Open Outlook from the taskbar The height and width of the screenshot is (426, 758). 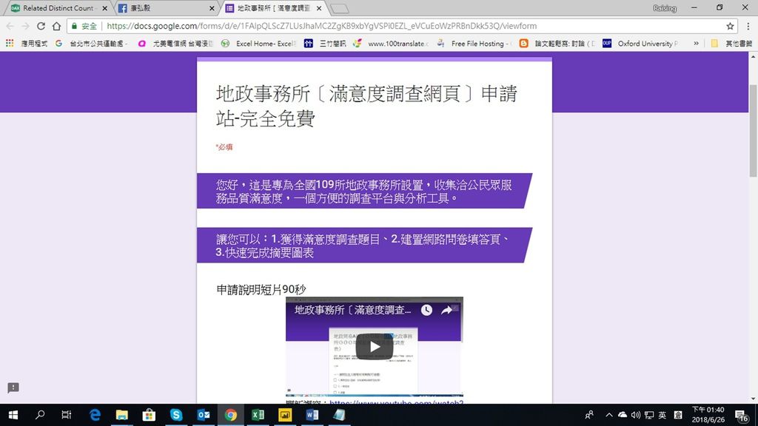point(204,415)
